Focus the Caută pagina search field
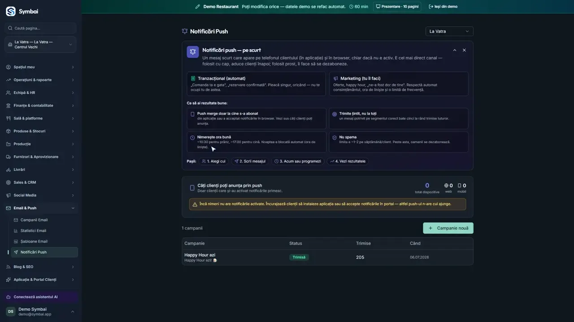 pyautogui.click(x=40, y=28)
